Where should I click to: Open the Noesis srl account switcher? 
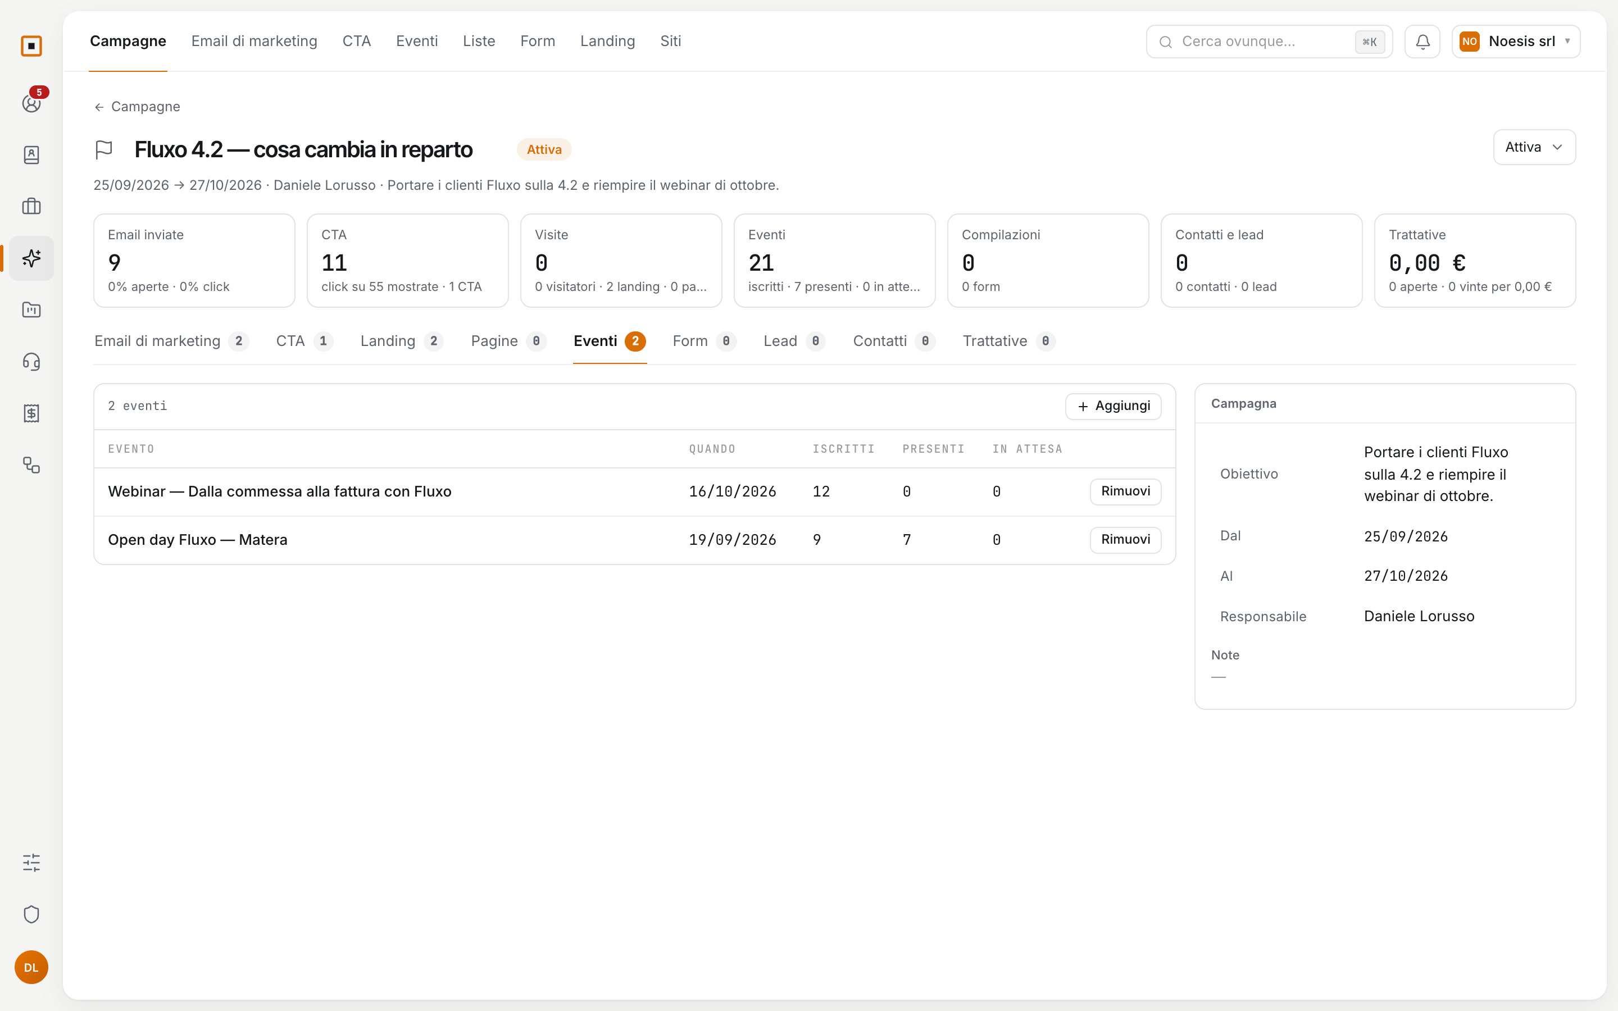point(1515,42)
